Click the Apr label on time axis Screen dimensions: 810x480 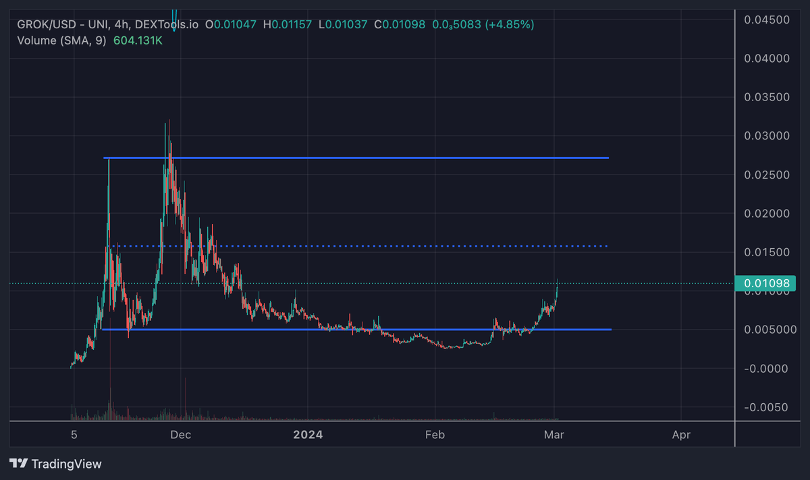[x=682, y=436]
